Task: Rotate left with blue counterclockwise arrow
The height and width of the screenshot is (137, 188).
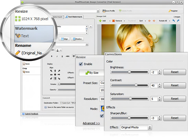Action: 174,20
